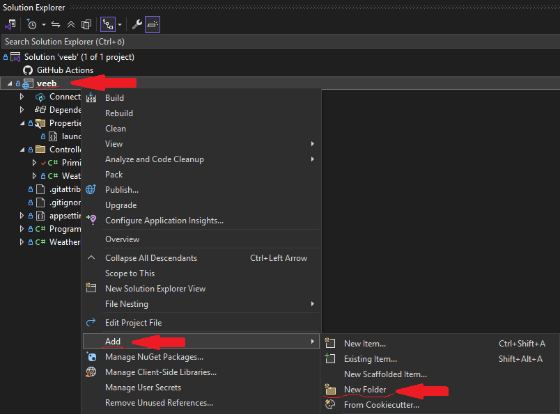Toggle the Preview Selected Items button
Image resolution: width=560 pixels, height=414 pixels.
coord(153,24)
